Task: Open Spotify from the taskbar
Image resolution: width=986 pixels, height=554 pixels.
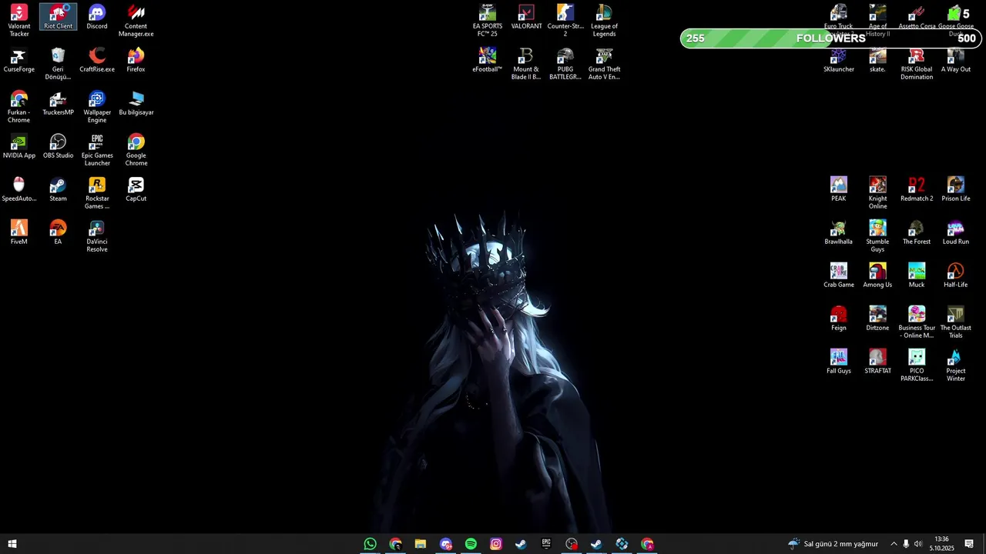Action: [x=471, y=544]
